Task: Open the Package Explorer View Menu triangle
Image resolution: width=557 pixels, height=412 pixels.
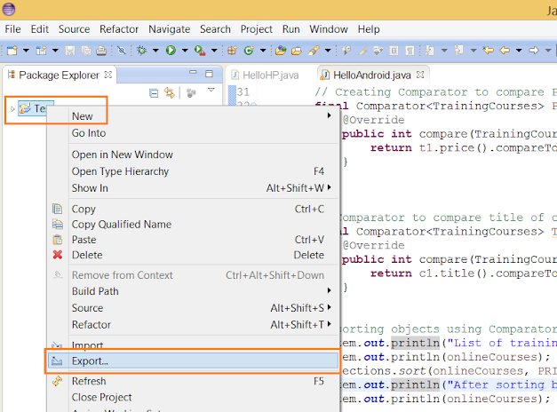Action: pos(211,90)
